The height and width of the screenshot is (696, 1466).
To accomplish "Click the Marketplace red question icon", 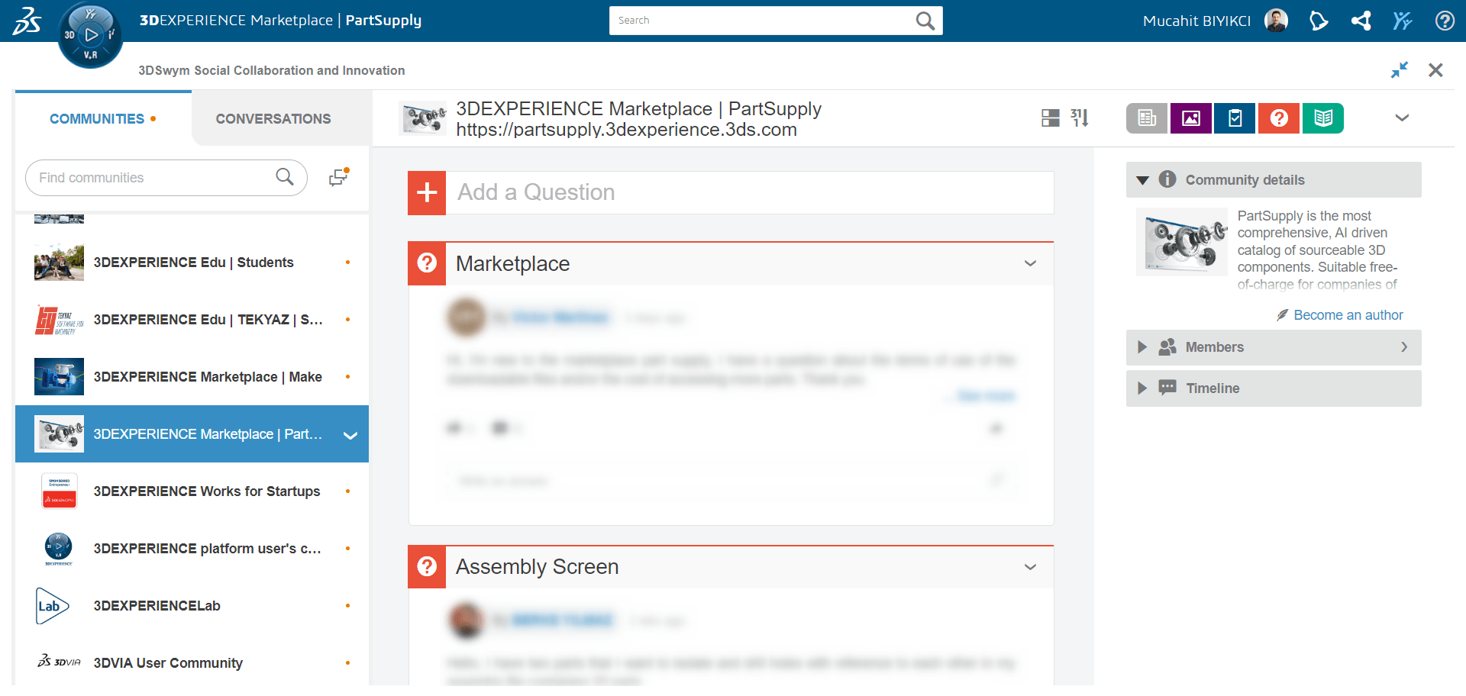I will (x=427, y=263).
